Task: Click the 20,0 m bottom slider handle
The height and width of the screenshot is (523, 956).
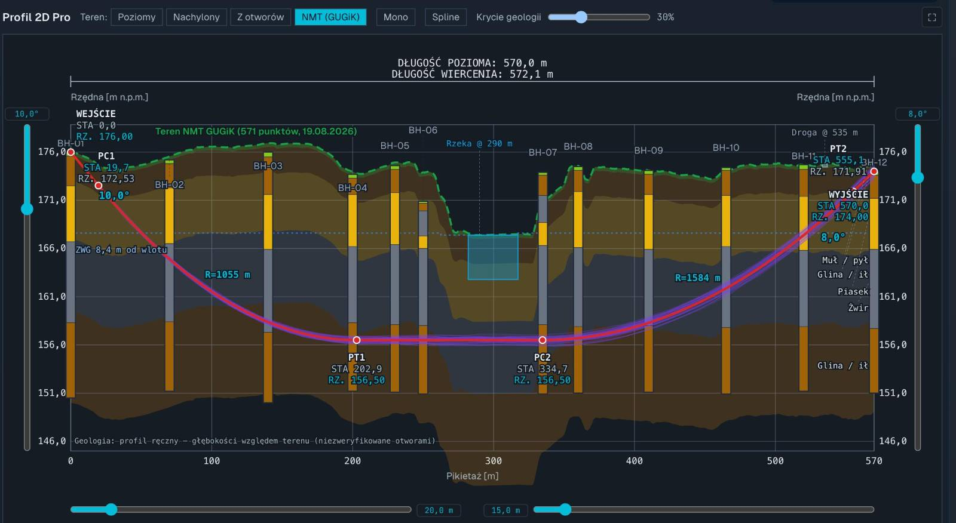Action: tap(111, 509)
